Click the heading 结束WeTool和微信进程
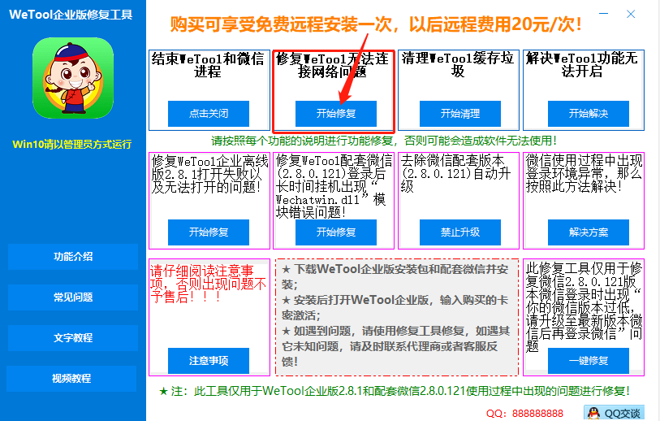 208,64
